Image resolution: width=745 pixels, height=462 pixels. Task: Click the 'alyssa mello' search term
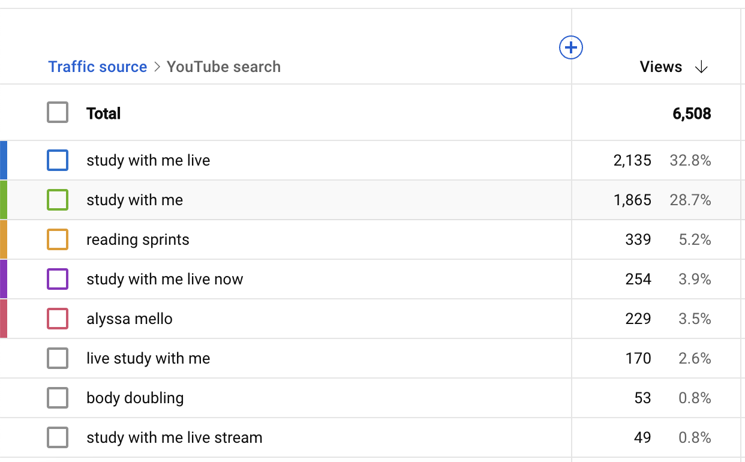pyautogui.click(x=129, y=319)
